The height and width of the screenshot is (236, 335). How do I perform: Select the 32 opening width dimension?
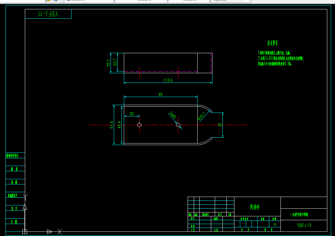point(220,125)
